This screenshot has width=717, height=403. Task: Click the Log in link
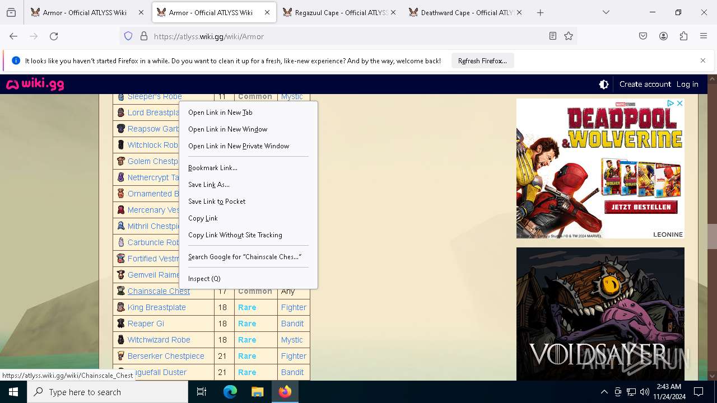point(687,84)
